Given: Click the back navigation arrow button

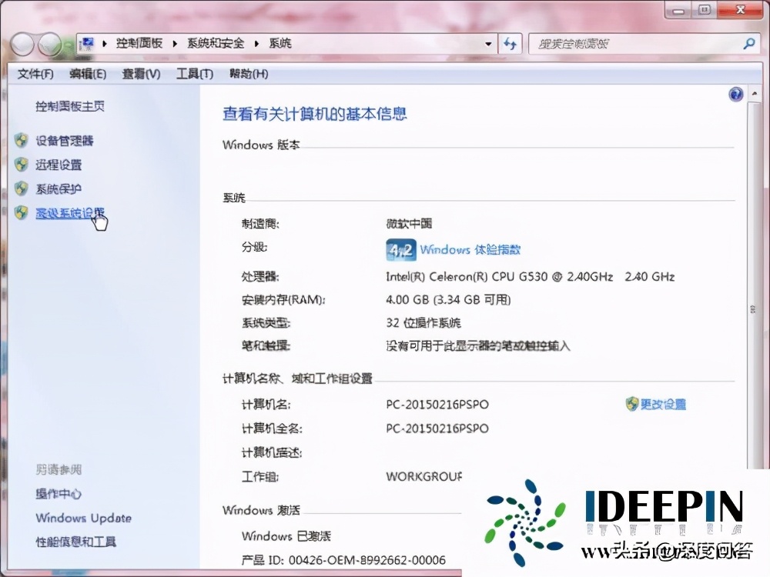Looking at the screenshot, I should [x=22, y=44].
